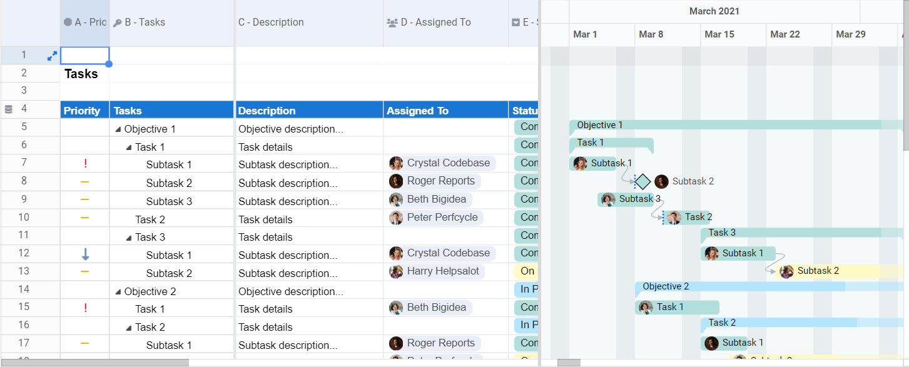Click the expand row icon in row 1
This screenshot has width=909, height=367.
click(52, 56)
